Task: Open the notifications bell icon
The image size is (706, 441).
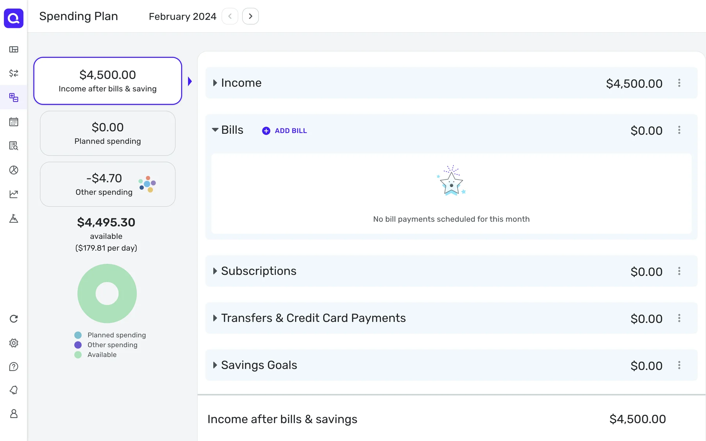Action: 14,390
